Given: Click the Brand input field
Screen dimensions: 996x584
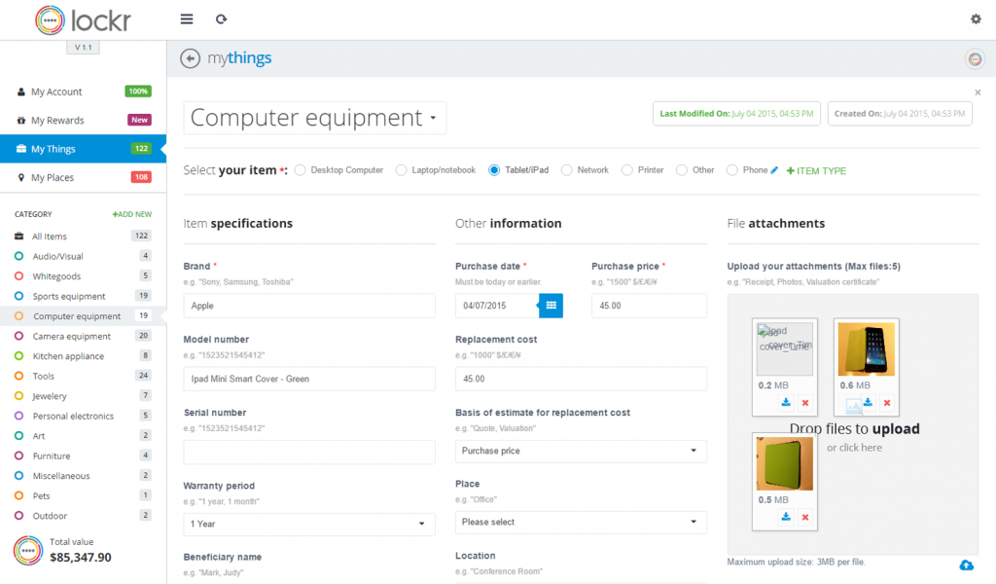Looking at the screenshot, I should click(309, 306).
